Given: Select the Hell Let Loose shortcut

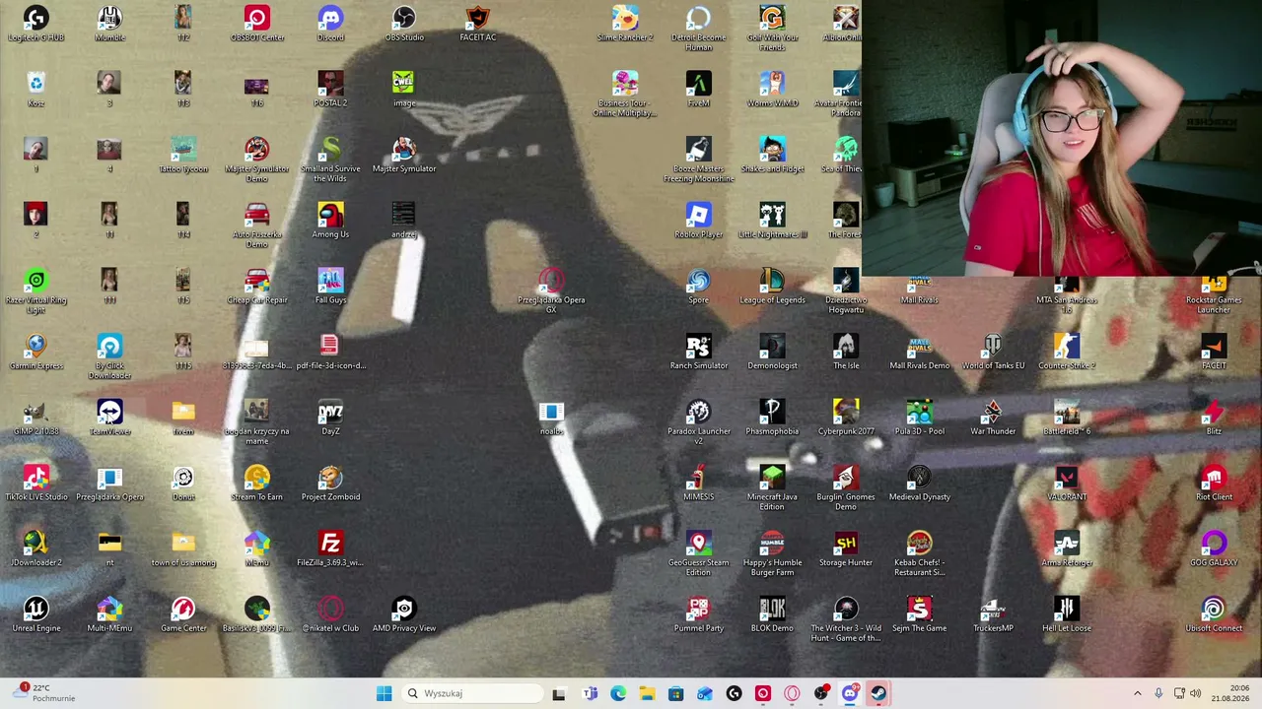Looking at the screenshot, I should [x=1067, y=615].
